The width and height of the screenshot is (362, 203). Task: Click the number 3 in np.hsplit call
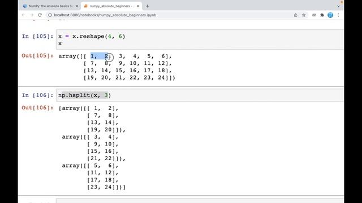(x=106, y=95)
